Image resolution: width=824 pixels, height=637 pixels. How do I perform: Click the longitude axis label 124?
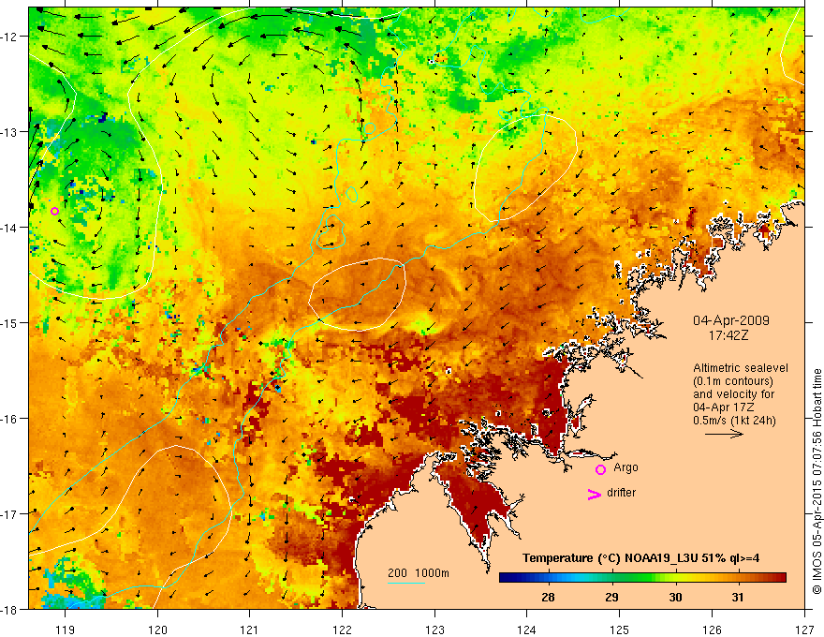tap(527, 630)
